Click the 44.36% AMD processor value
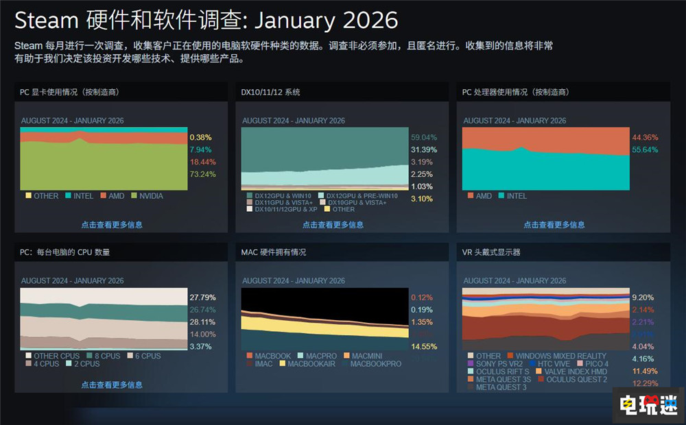 click(645, 137)
